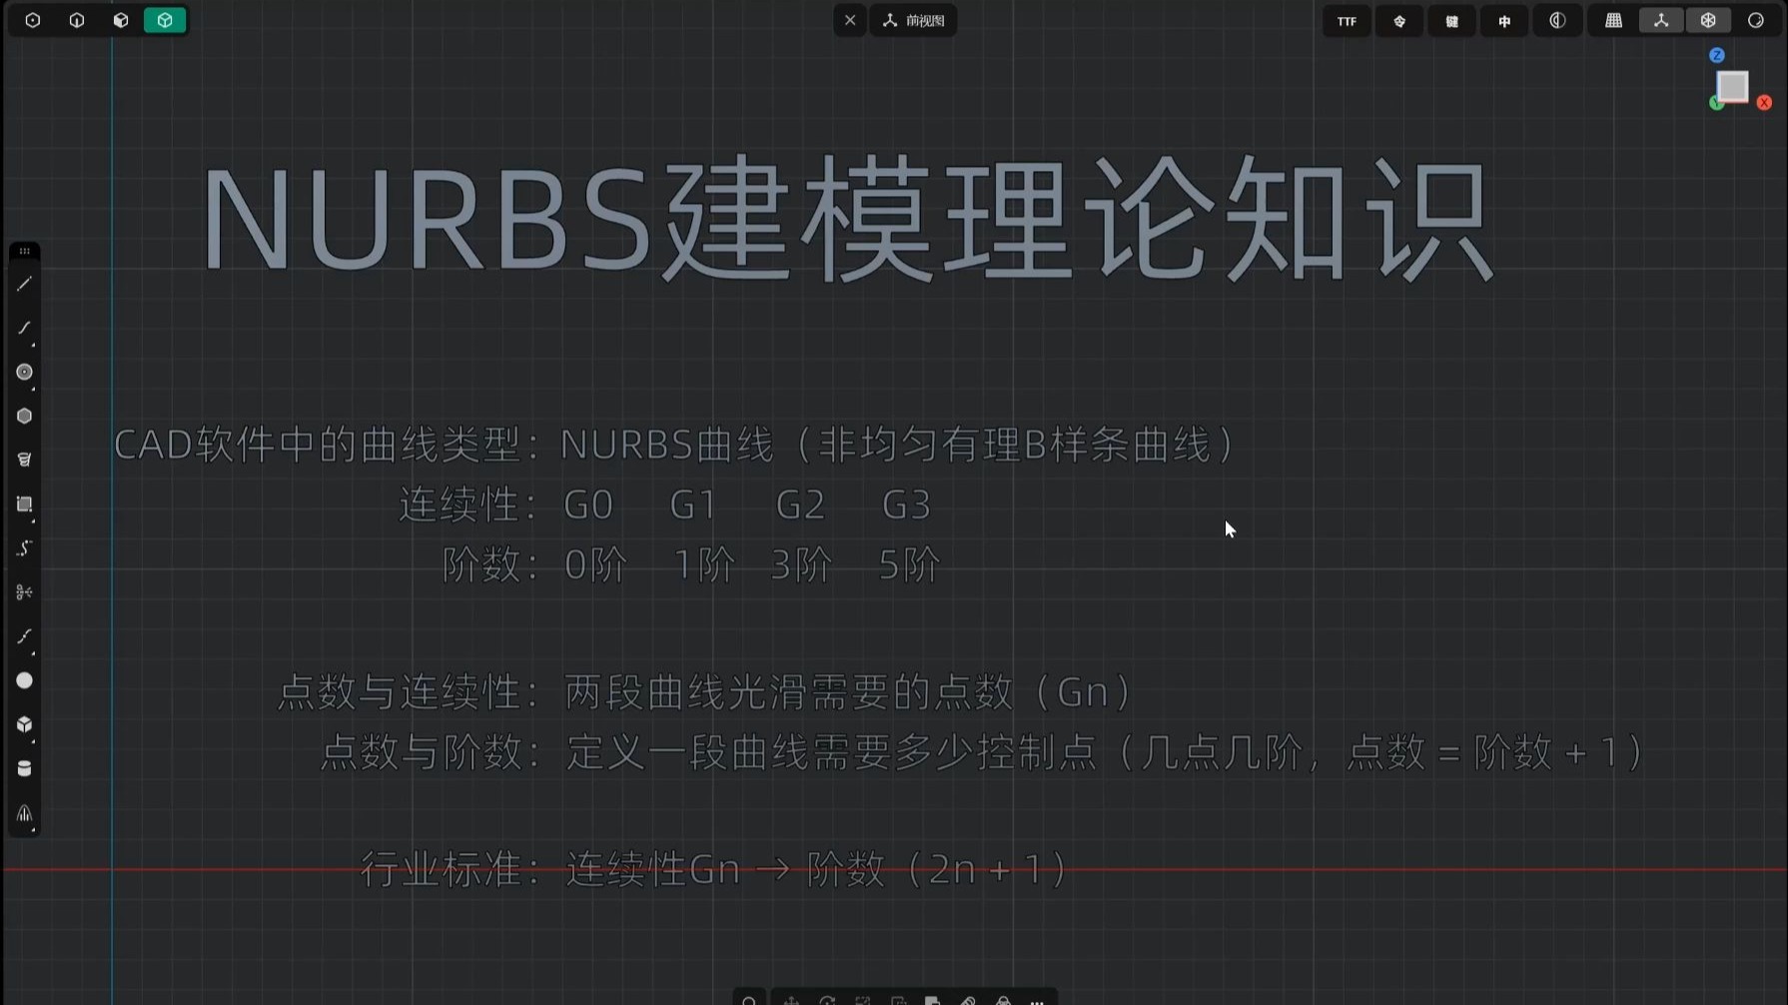Image resolution: width=1788 pixels, height=1005 pixels.
Task: Select the Bridge curve tool
Action: tap(24, 636)
